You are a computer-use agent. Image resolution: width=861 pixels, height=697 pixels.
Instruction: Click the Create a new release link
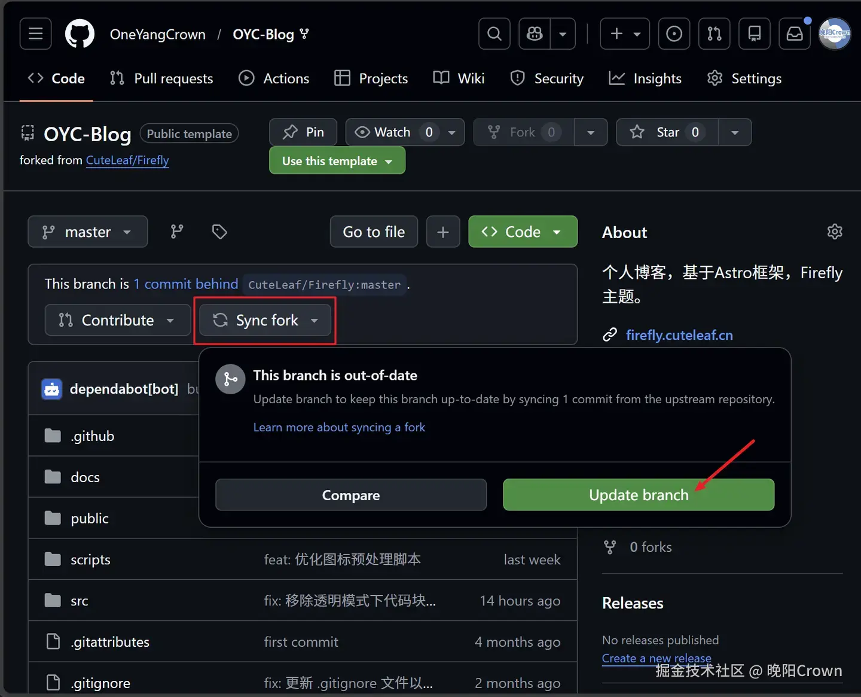click(657, 658)
